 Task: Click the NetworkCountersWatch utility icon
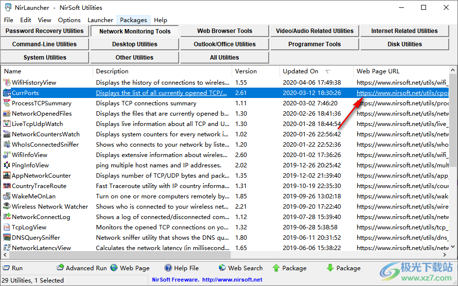[x=6, y=134]
